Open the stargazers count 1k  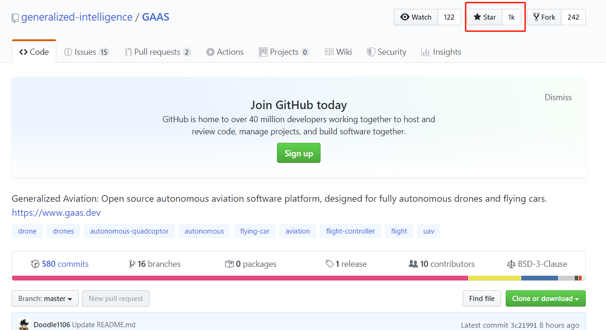(x=511, y=17)
